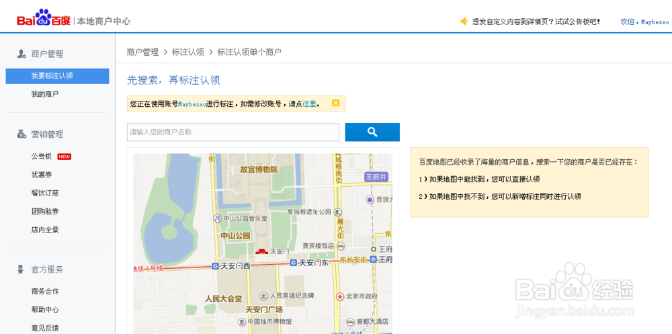
Task: Click 本地商户中心 header title
Action: point(103,21)
